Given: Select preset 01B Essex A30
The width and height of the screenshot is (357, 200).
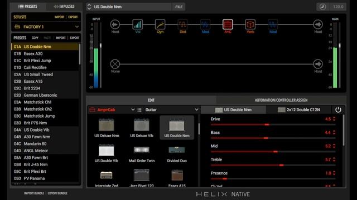Looking at the screenshot, I should tap(45, 53).
